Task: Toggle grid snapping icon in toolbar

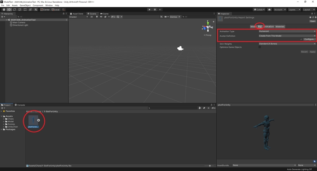Action: point(63,9)
